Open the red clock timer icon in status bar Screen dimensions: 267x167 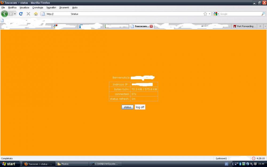tap(253, 158)
